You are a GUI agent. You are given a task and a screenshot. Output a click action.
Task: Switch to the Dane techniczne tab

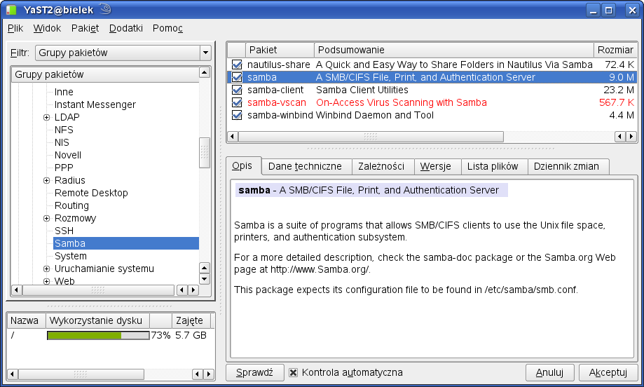coord(305,166)
